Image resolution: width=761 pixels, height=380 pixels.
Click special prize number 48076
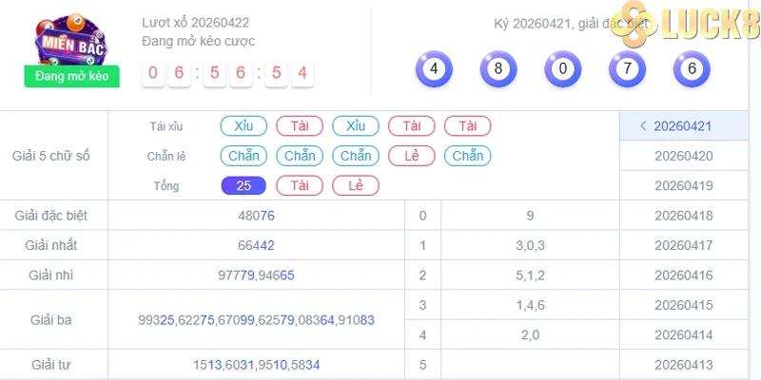[x=256, y=216]
